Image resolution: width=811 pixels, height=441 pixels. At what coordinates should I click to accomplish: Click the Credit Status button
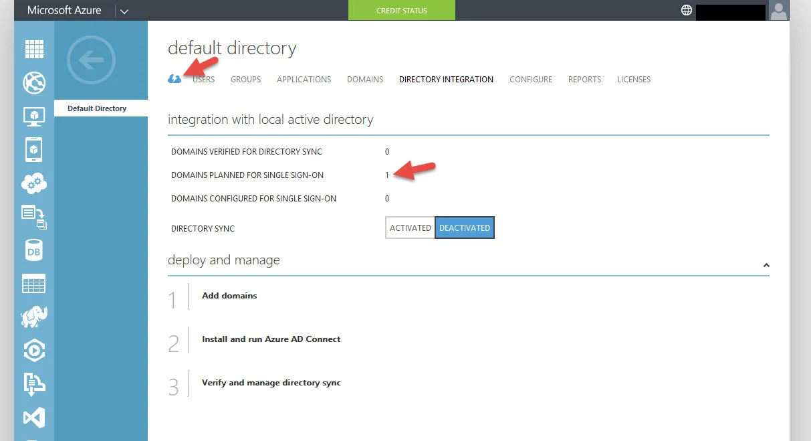click(x=402, y=10)
